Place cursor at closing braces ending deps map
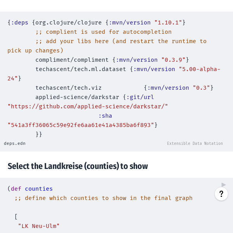233x233 pixels. point(39,134)
